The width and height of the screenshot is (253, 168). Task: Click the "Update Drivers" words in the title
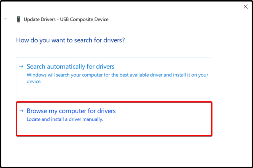tap(40, 19)
